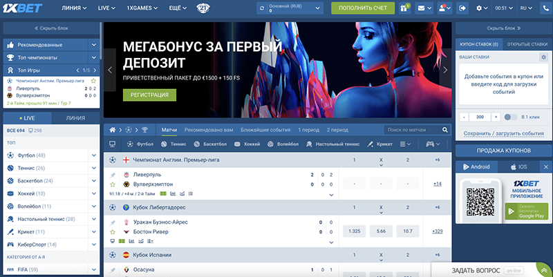
Task: Click the ПОПОЛНИТЬ СЧЕТ button
Action: click(359, 8)
